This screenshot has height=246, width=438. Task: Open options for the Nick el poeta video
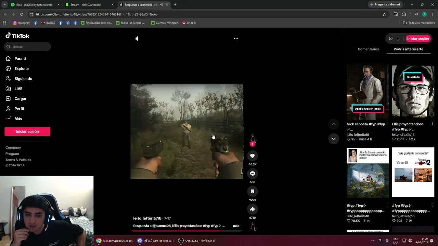(387, 124)
